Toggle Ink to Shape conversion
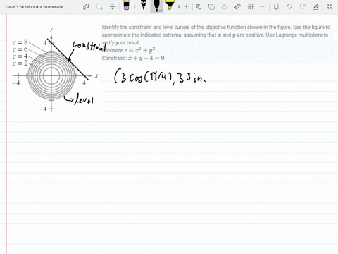The image size is (338, 254). coord(211,6)
